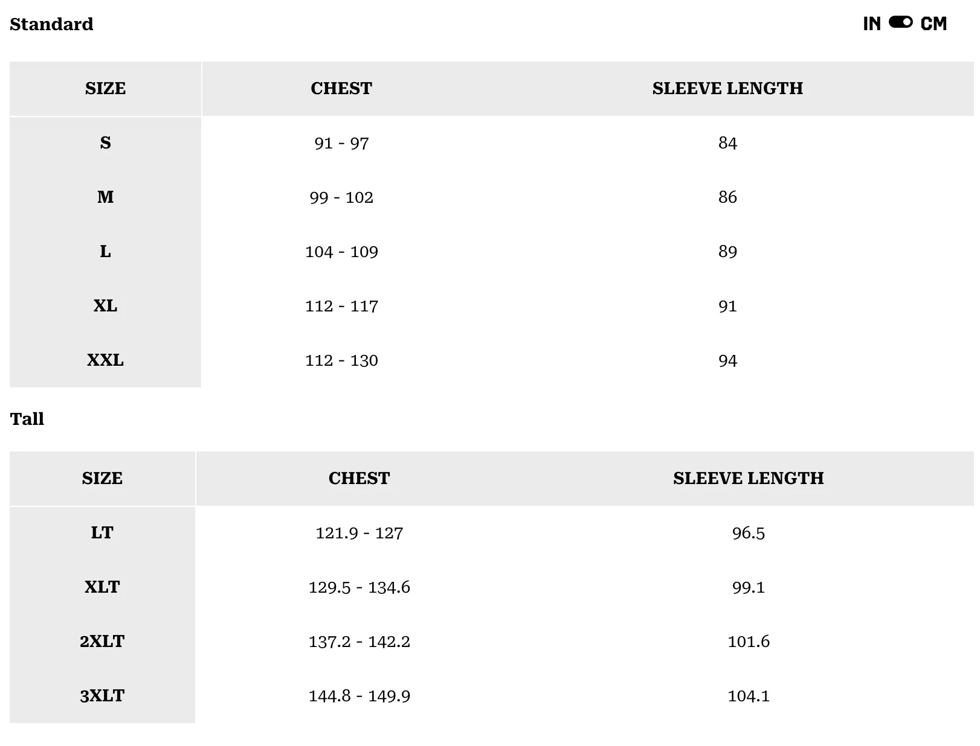Click the Standard SLEEVE LENGTH header
980x746 pixels.
(x=727, y=88)
